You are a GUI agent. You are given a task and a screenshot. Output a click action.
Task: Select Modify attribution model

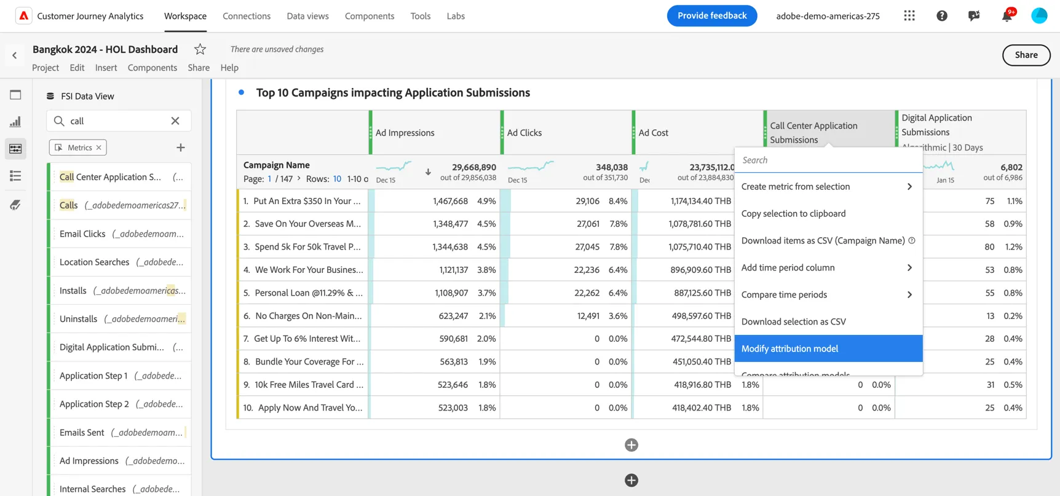[x=828, y=348]
